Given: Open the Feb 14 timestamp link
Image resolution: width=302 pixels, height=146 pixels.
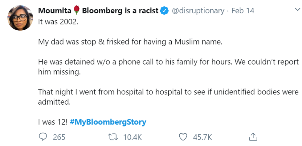Looking at the screenshot, I should click(x=243, y=11).
